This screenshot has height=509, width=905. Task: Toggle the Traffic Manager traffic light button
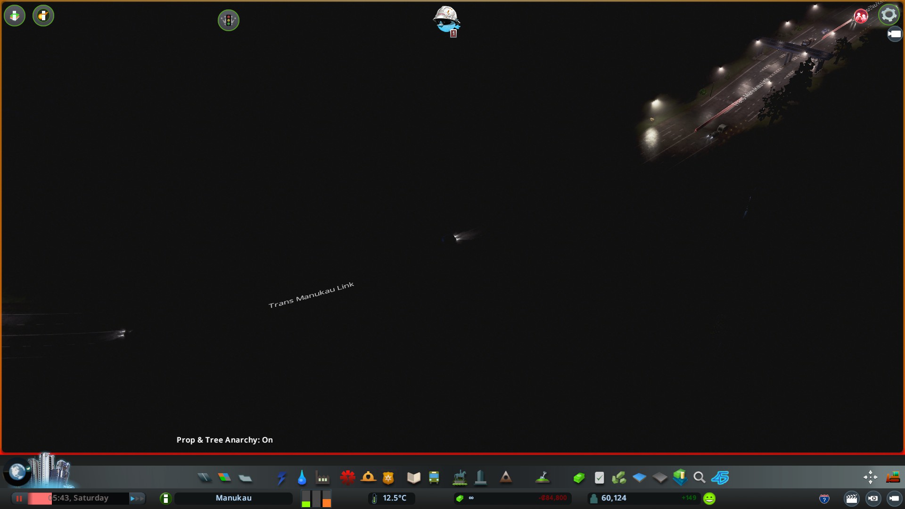coord(229,20)
